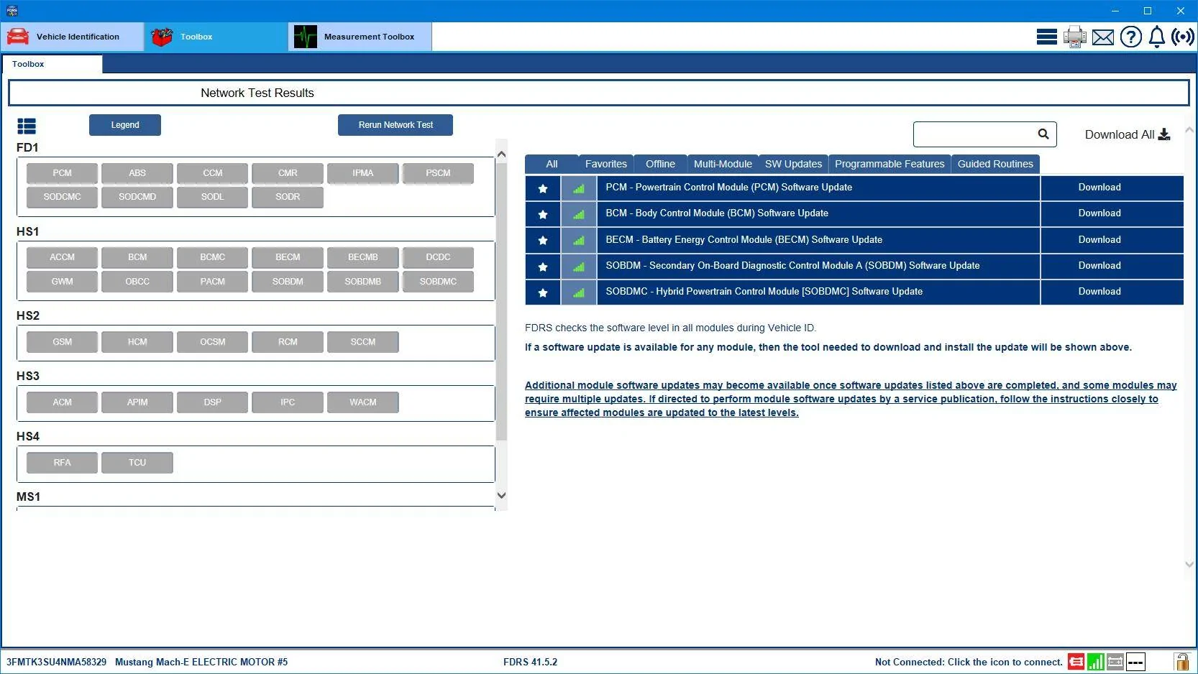This screenshot has height=674, width=1198.
Task: Select the SW Updates filter tab
Action: [x=793, y=164]
